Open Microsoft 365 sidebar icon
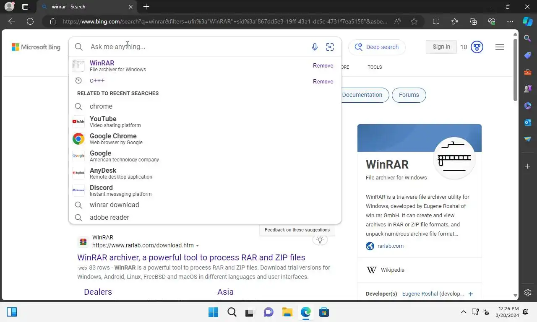This screenshot has height=322, width=537. (528, 106)
